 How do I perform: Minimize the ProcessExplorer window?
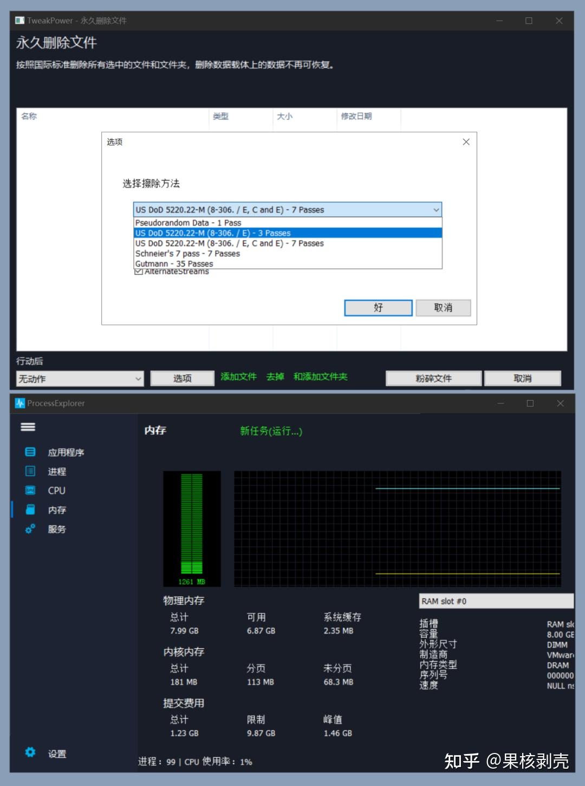point(500,403)
